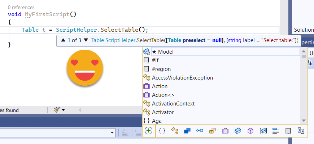This screenshot has width=314, height=144.
Task: Click the purple cube methods filter icon
Action: point(250,131)
